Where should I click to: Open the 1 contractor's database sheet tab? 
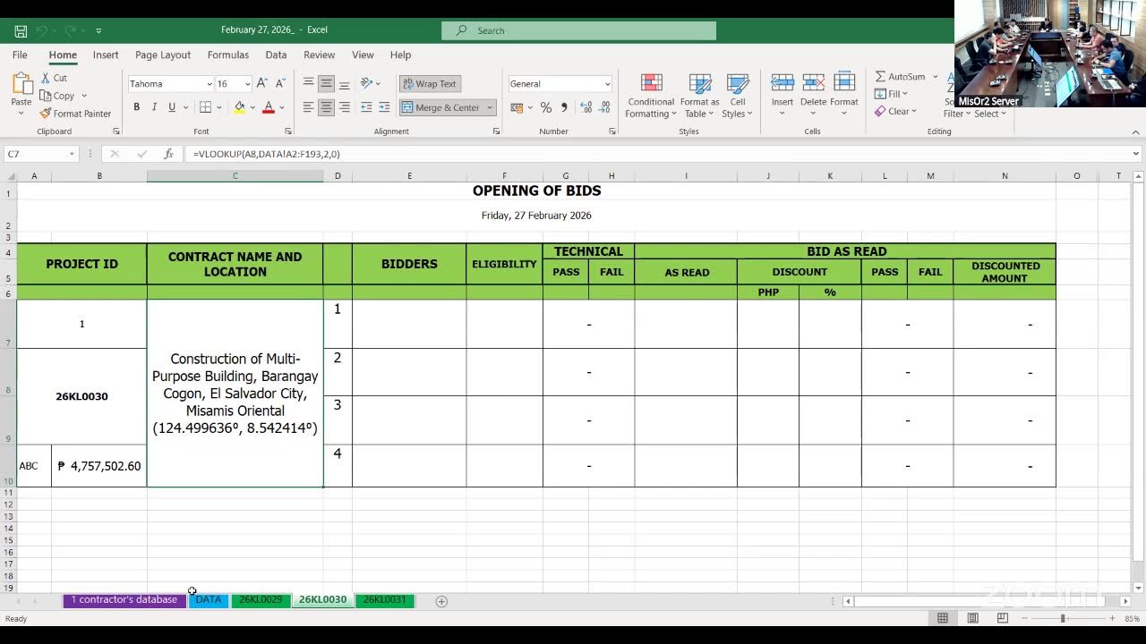[124, 600]
